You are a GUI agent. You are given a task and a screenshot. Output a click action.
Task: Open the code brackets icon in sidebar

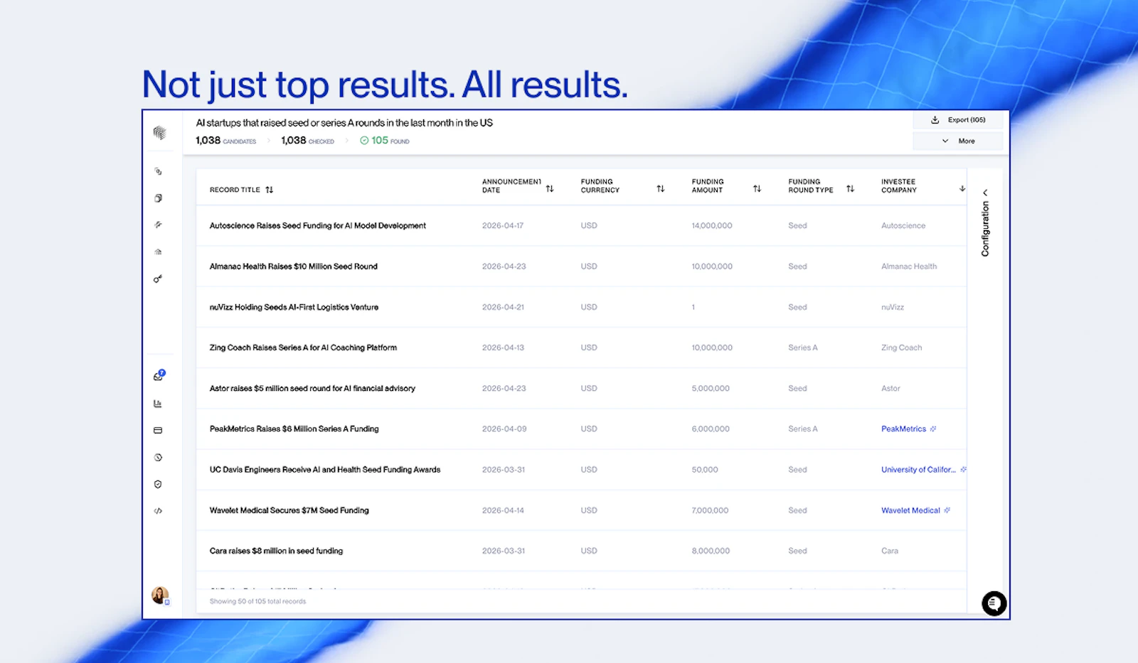158,511
